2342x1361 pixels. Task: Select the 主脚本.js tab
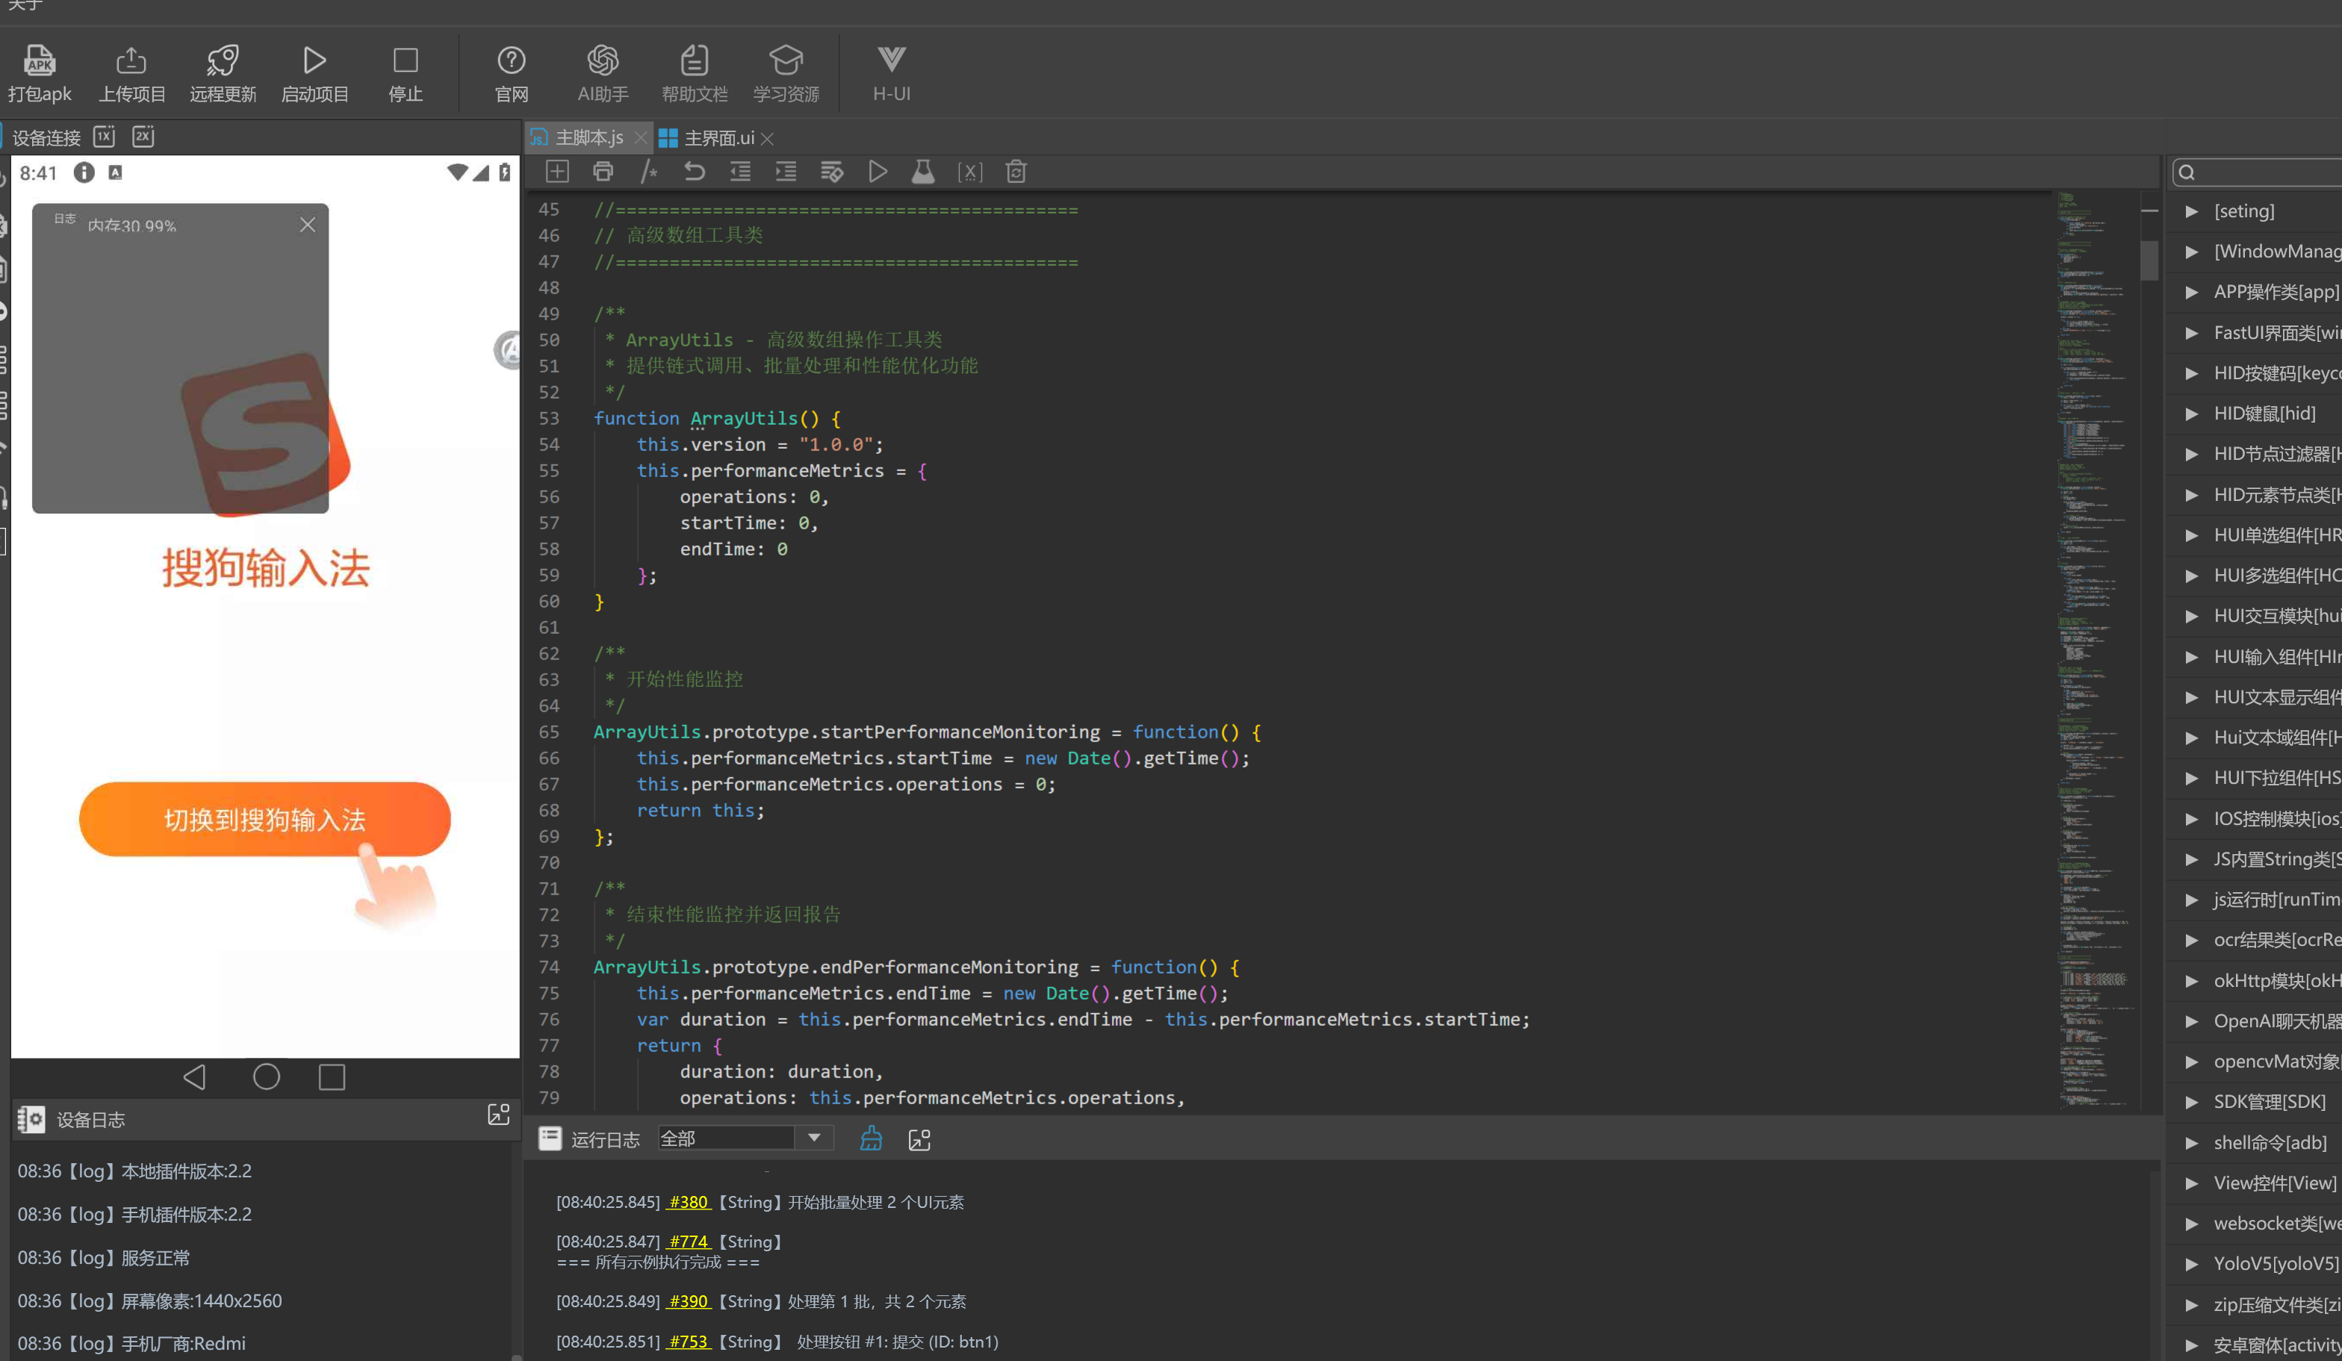[x=587, y=138]
